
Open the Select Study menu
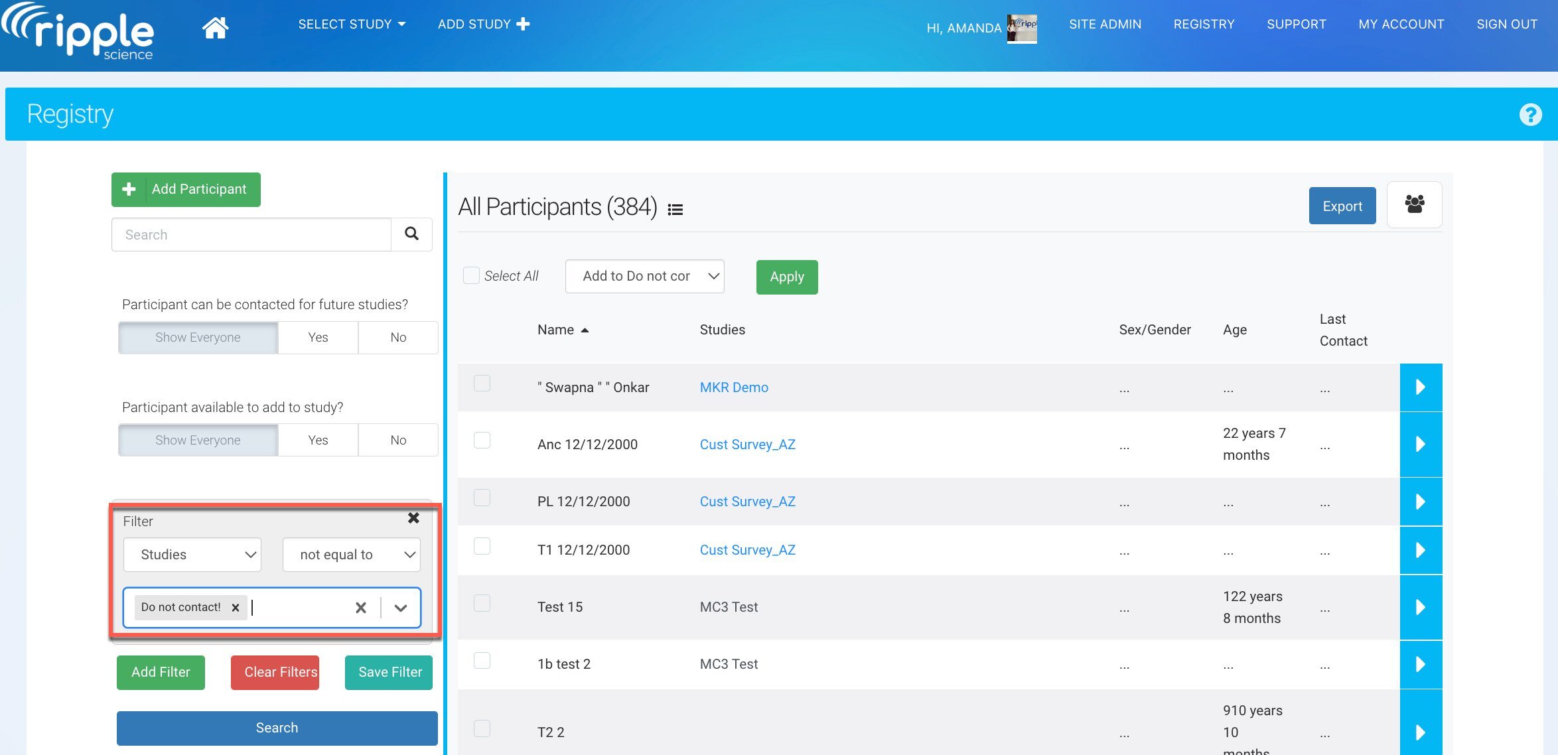[351, 25]
